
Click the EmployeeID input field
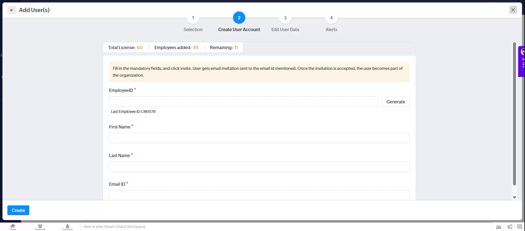pos(243,102)
